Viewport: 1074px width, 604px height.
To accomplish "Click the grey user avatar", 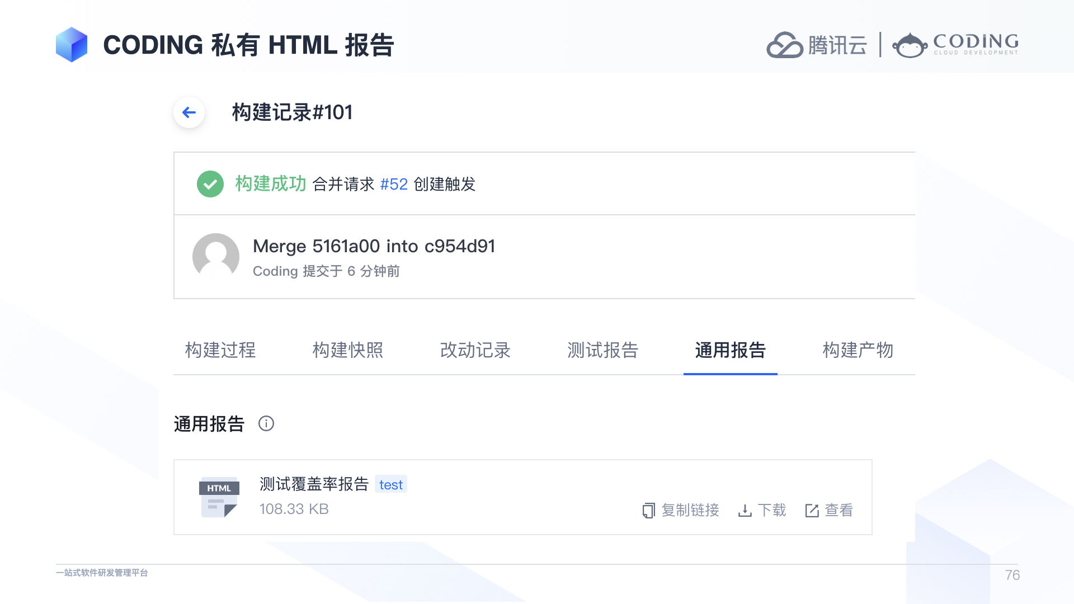I will pyautogui.click(x=216, y=256).
